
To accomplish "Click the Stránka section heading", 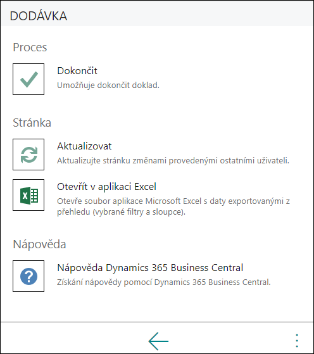I will coord(32,123).
